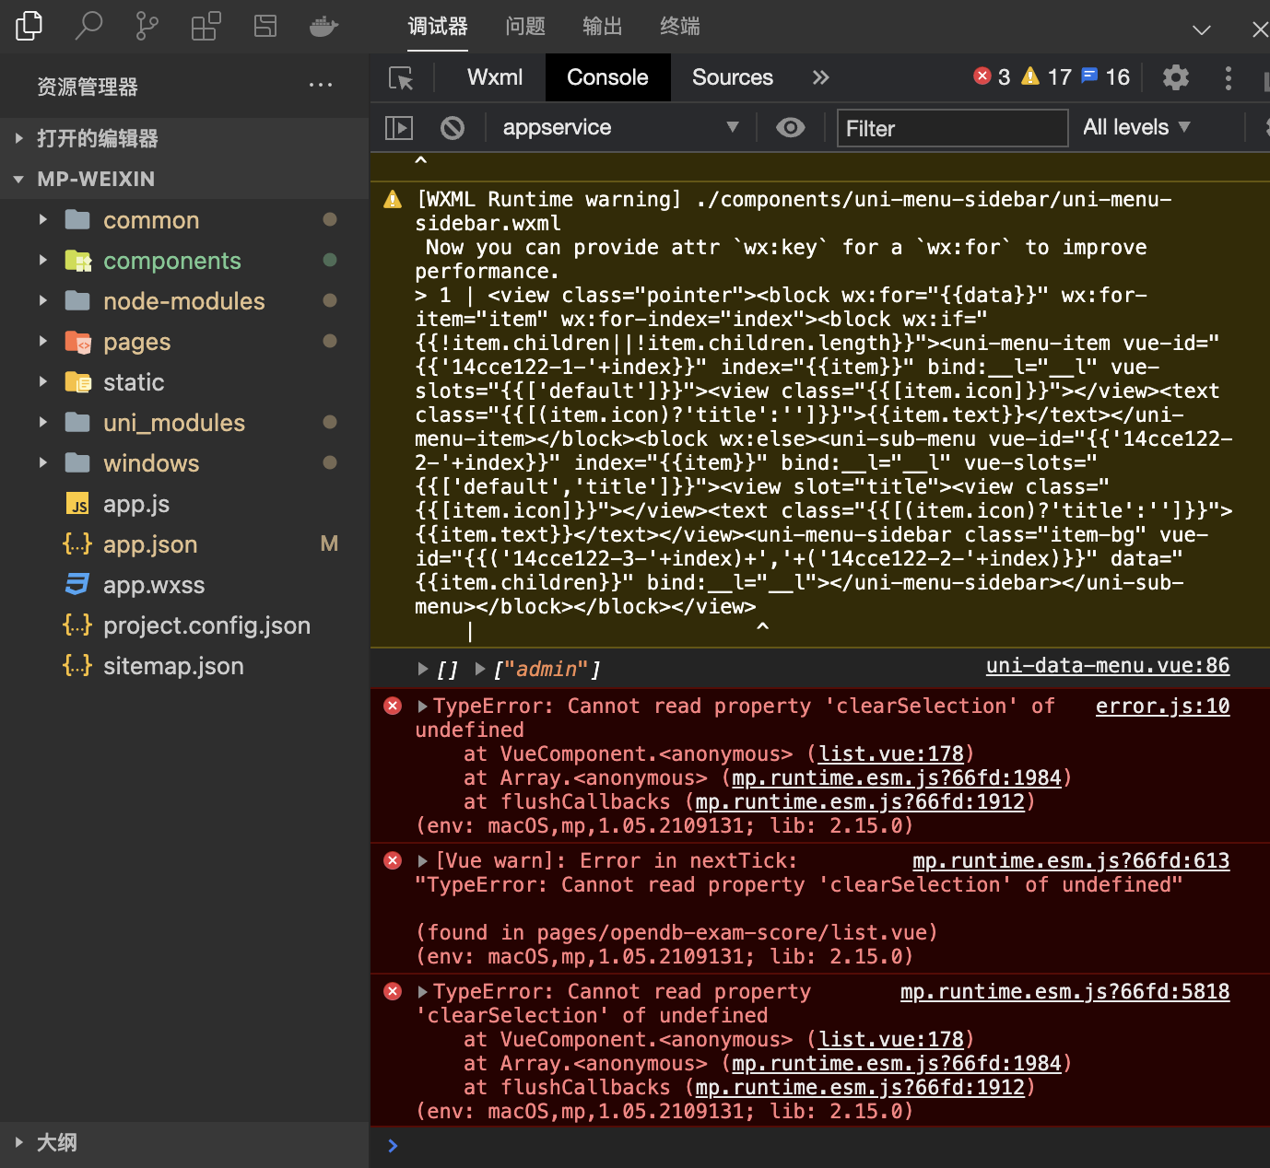Expand the components folder

171,261
